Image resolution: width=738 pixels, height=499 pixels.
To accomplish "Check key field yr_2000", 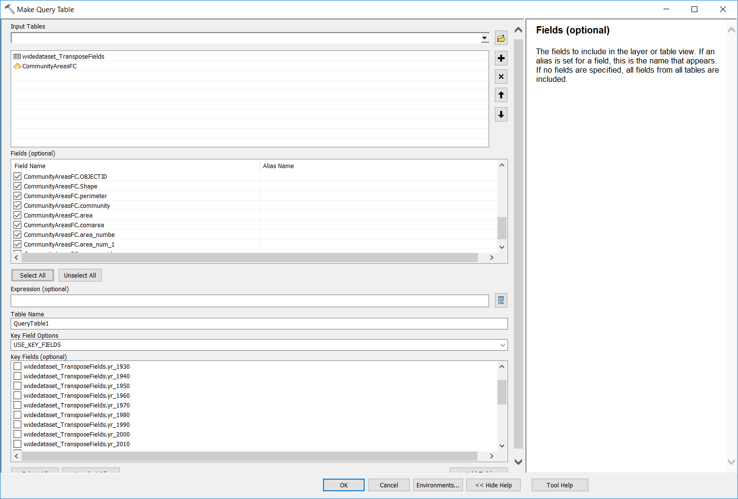I will [x=17, y=434].
